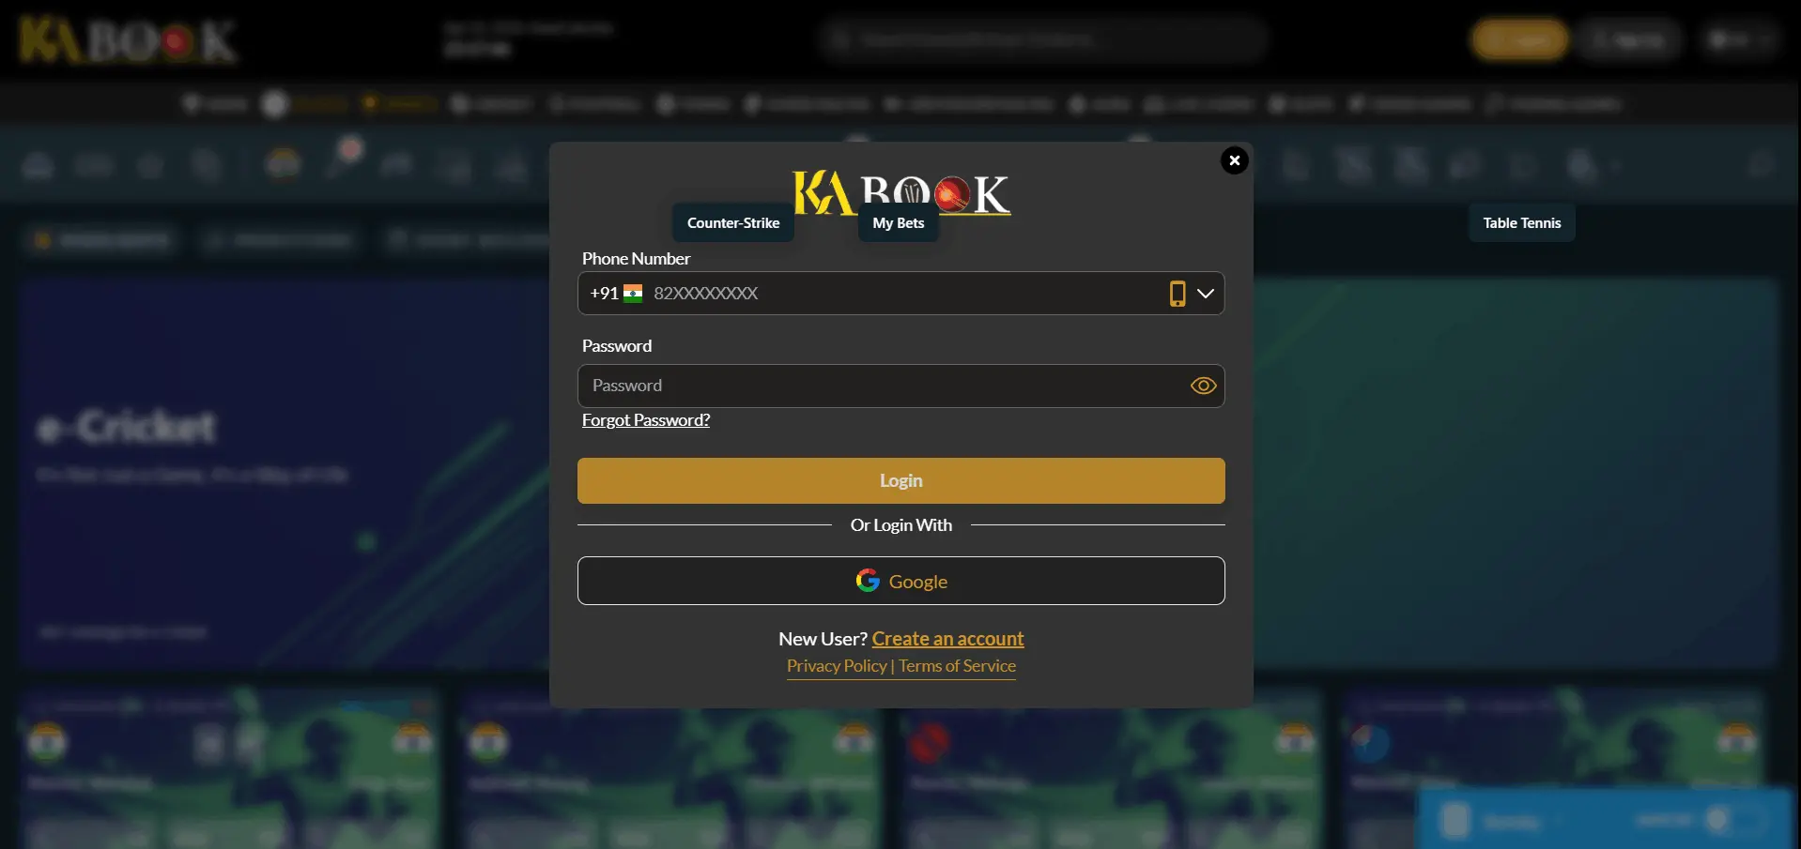Click the Create an account link
Image resolution: width=1801 pixels, height=849 pixels.
pos(947,639)
